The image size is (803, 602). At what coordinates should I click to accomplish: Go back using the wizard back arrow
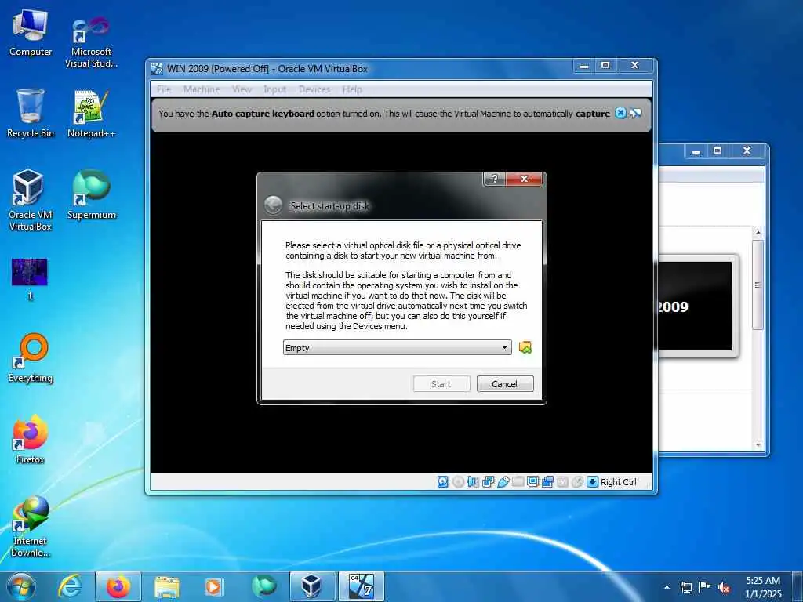coord(273,205)
